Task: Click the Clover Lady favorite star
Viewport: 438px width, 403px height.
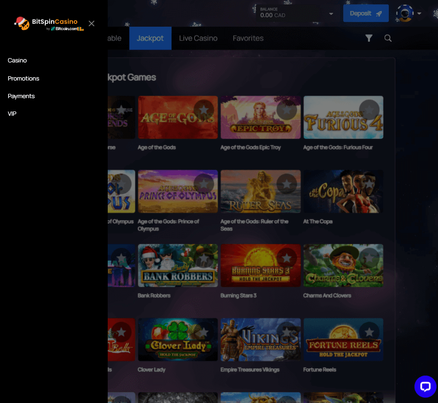Action: (x=204, y=332)
